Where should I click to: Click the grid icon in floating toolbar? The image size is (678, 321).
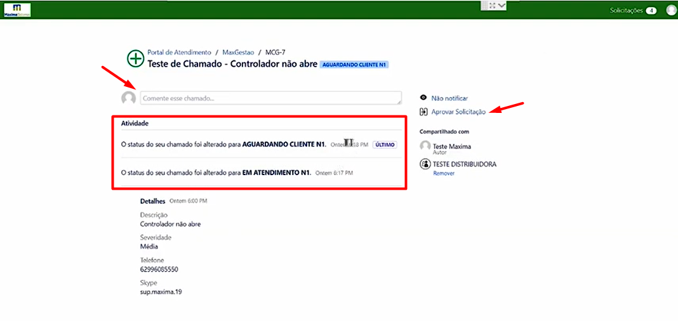tap(485, 6)
